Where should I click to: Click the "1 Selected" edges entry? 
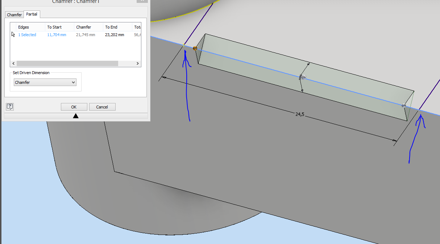[x=27, y=34]
